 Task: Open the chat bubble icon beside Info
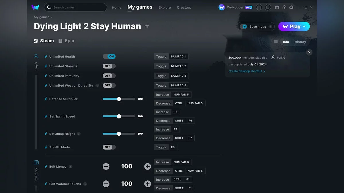276,42
